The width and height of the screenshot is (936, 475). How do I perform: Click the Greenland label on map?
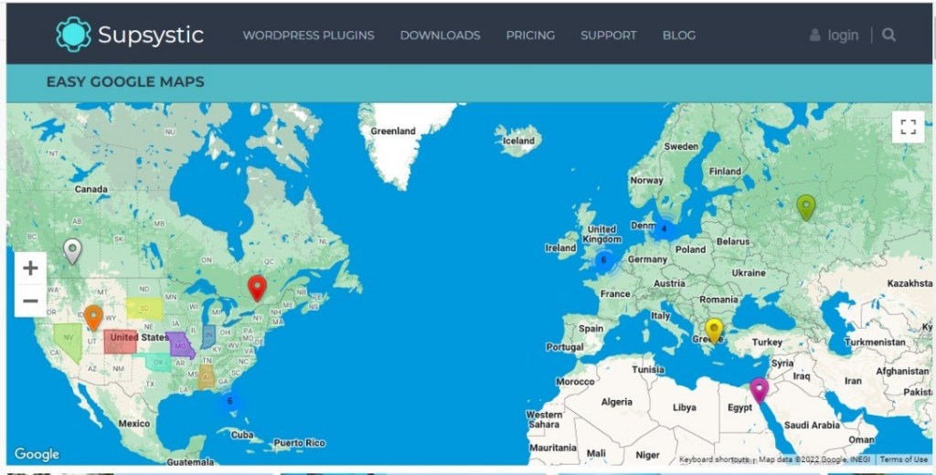tap(393, 132)
